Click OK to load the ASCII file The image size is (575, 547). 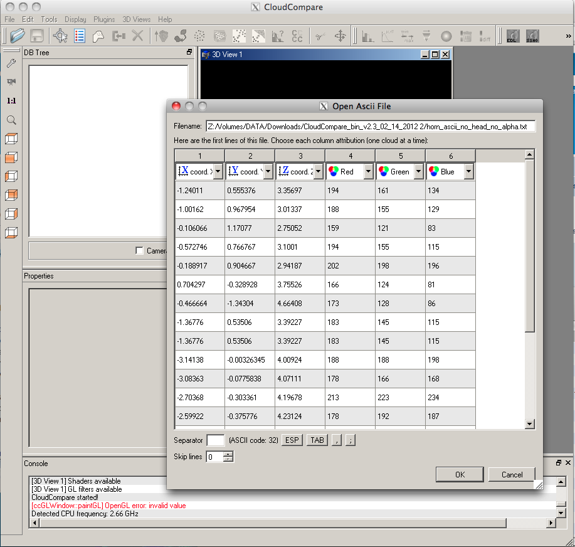pos(460,474)
